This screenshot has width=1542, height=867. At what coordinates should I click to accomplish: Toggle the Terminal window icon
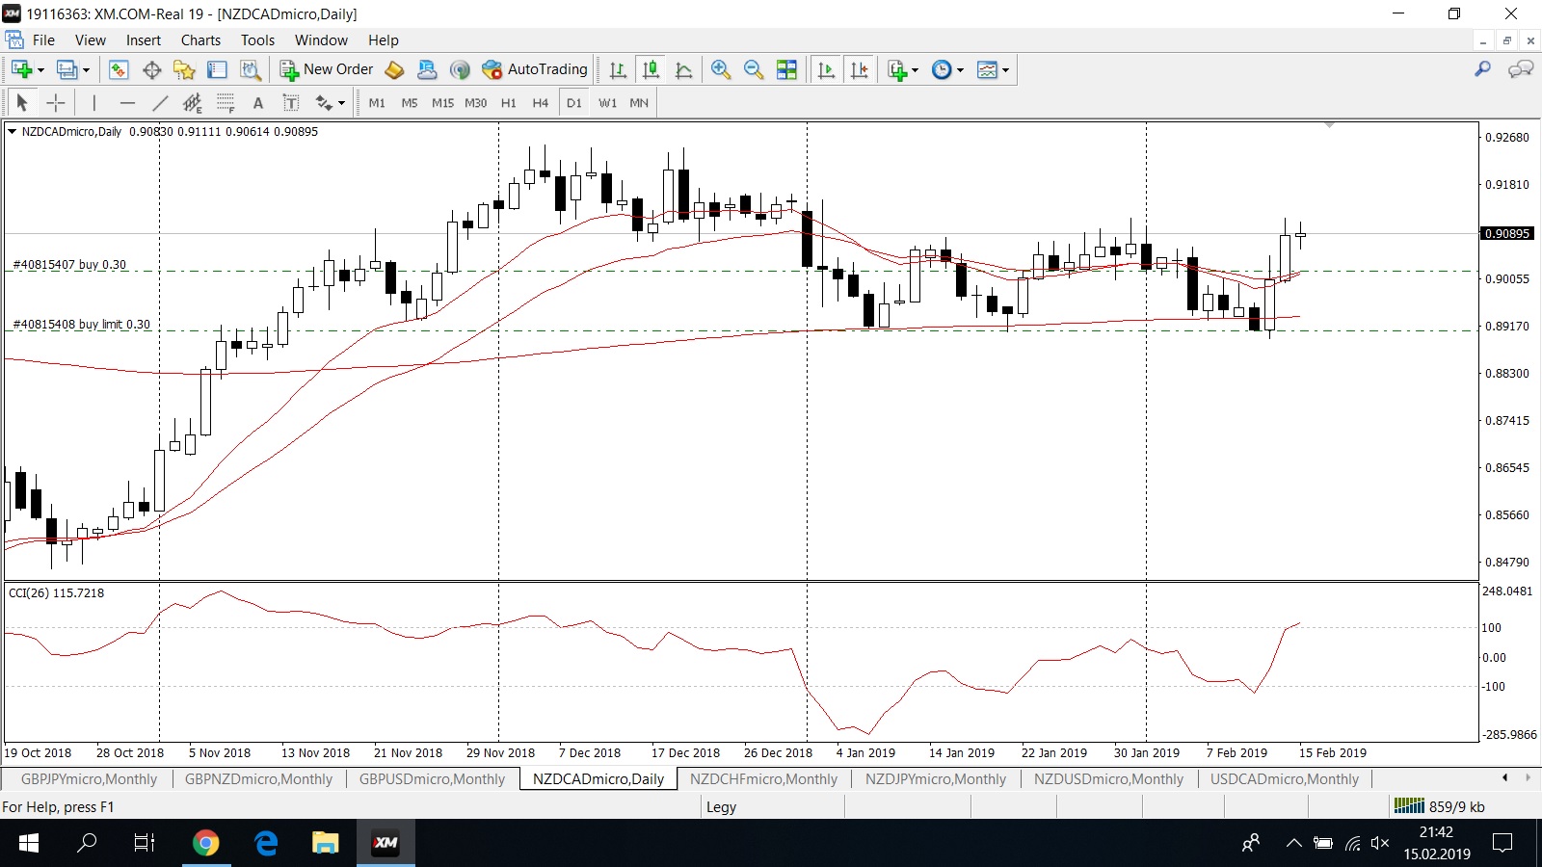pos(217,69)
